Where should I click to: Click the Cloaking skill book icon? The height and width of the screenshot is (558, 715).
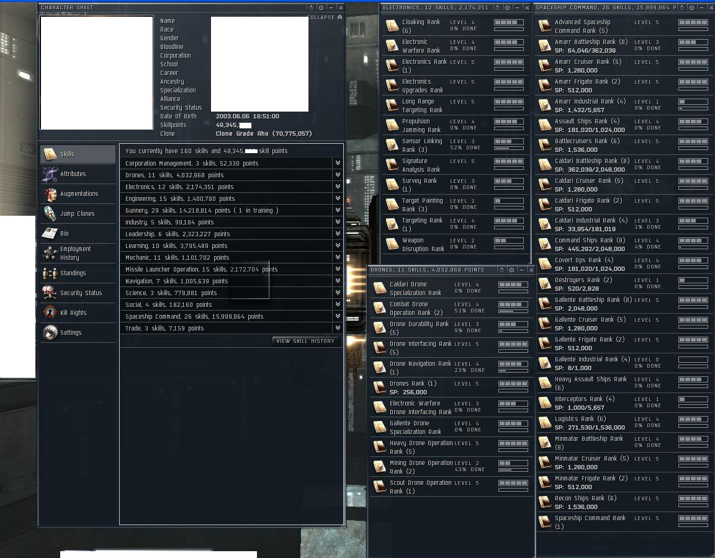(392, 26)
